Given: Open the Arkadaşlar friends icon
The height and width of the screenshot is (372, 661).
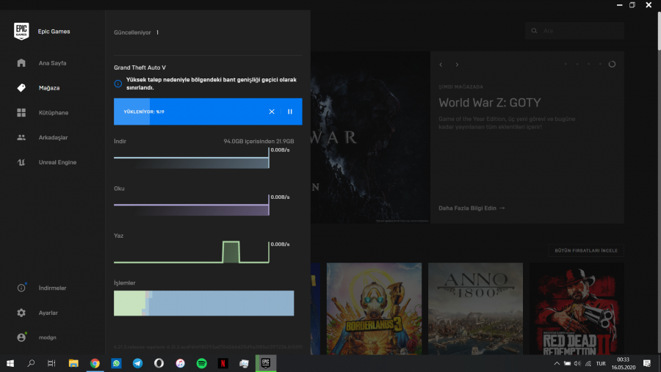Looking at the screenshot, I should pos(21,137).
